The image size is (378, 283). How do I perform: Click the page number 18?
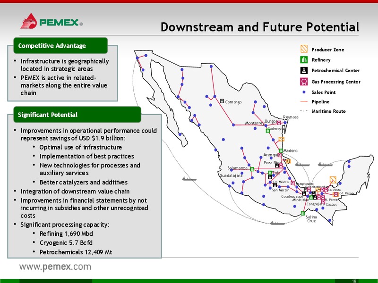pyautogui.click(x=354, y=281)
